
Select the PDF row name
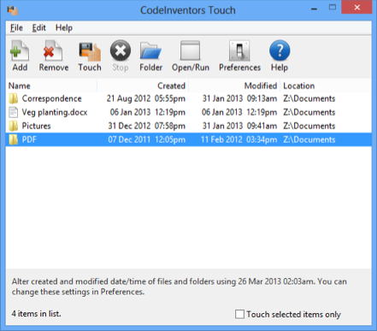[x=29, y=139]
